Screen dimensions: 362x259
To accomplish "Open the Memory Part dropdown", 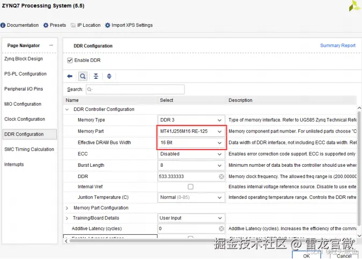I will [x=191, y=131].
